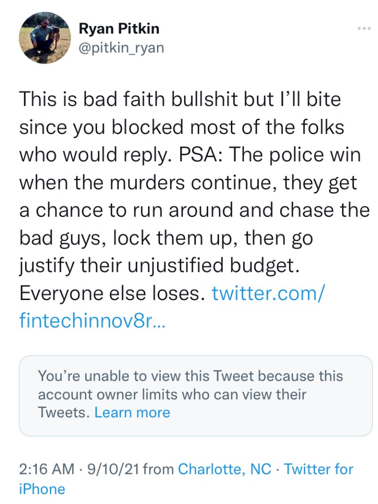Viewport: 378px width, 504px height.
Task: Tap Ryan Pitkin's profile photo avatar
Action: click(x=44, y=38)
